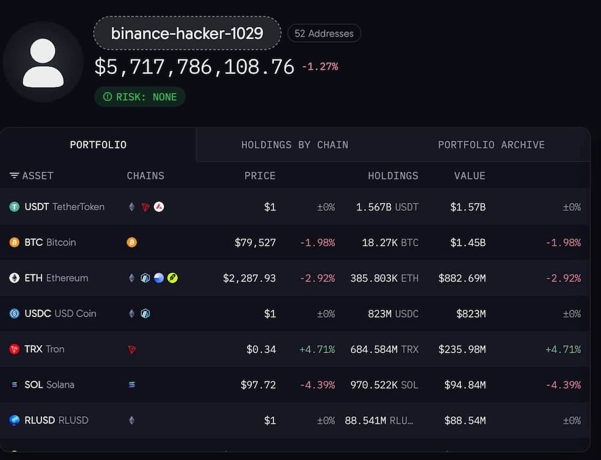Click the Tron chain icon in USDT row
Viewport: 601px width, 460px height.
tap(145, 207)
